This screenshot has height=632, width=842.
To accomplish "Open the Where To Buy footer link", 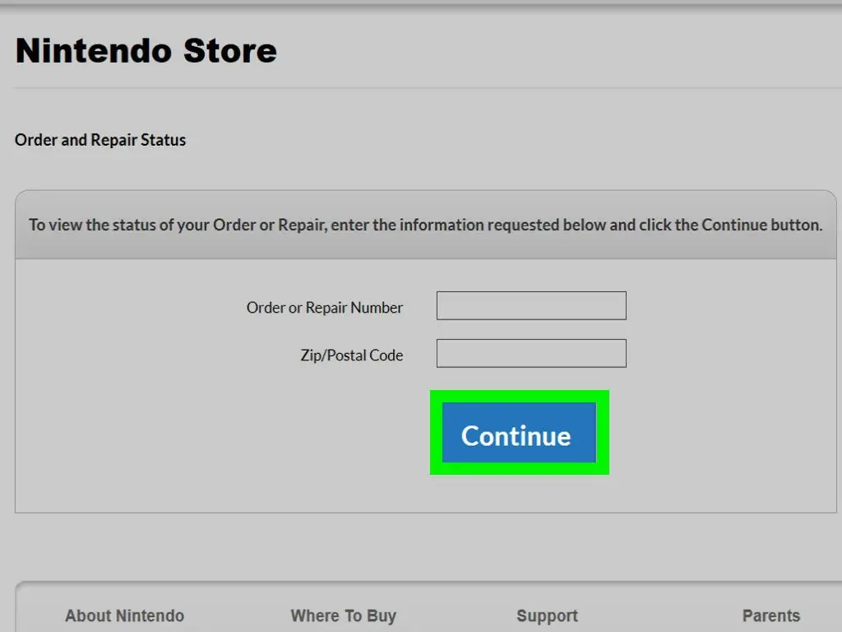I will tap(344, 616).
